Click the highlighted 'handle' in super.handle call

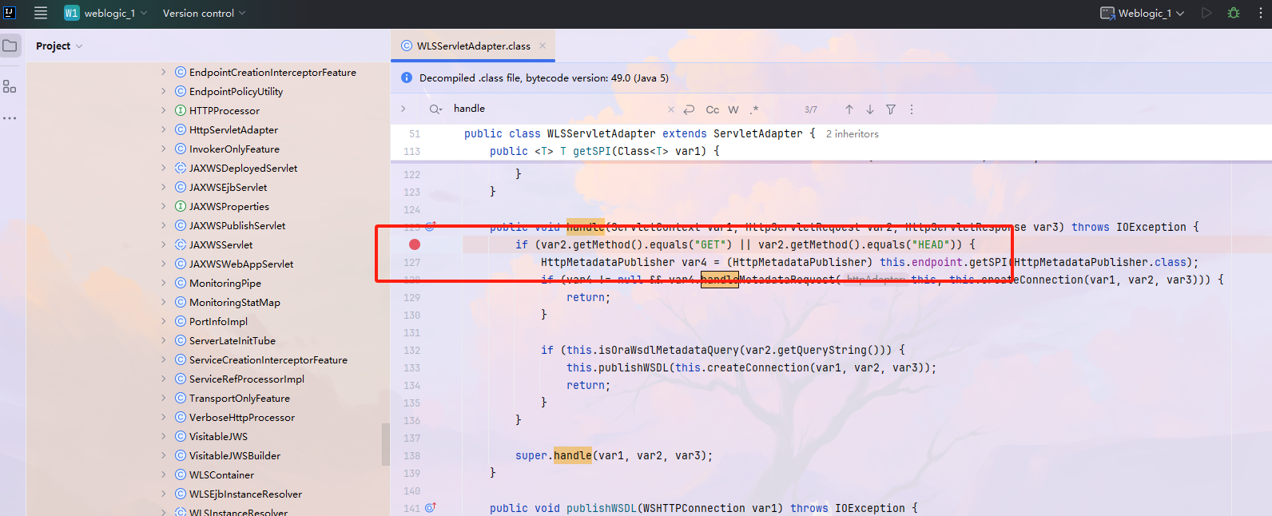(573, 455)
